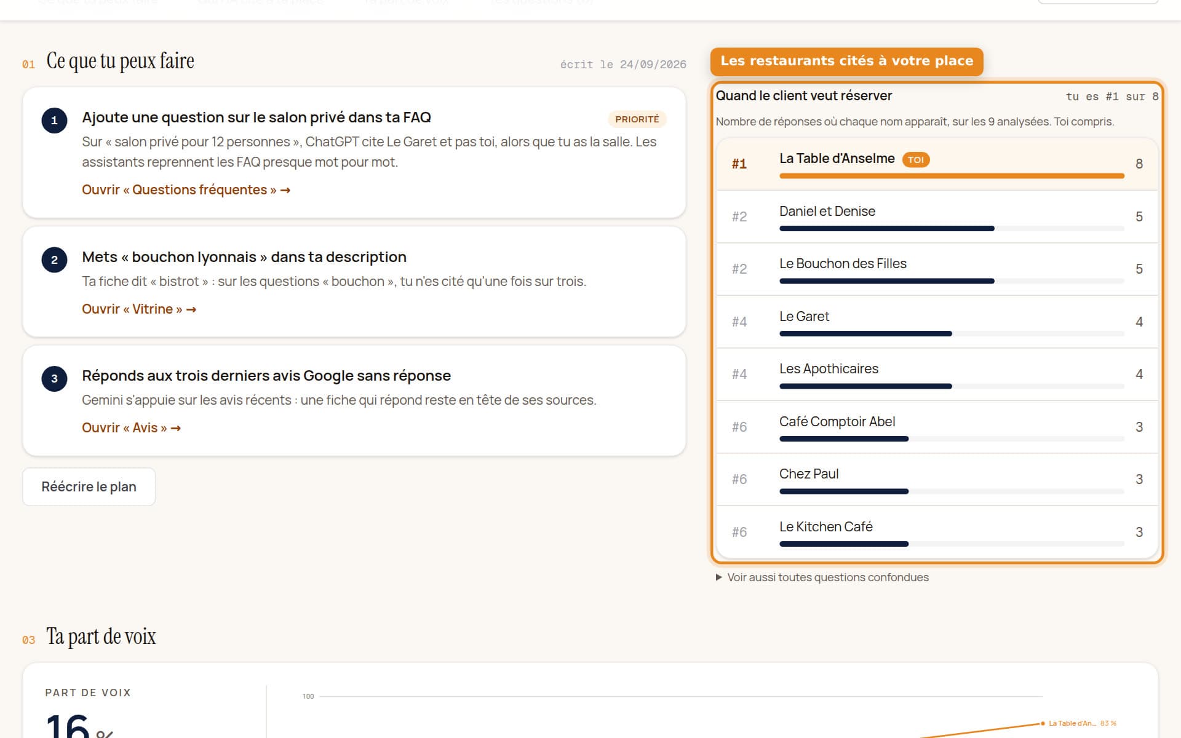Click the date text écrit le 24/09/2026

pyautogui.click(x=623, y=65)
